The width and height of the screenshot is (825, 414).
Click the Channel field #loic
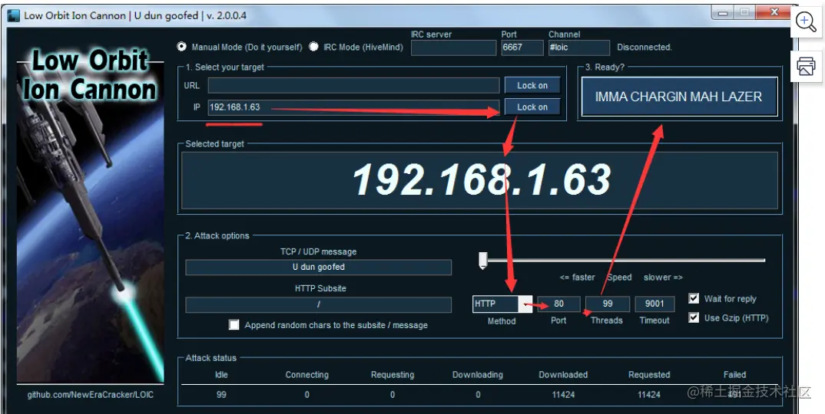(578, 48)
